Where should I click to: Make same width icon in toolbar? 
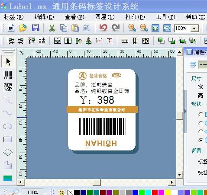125,41
